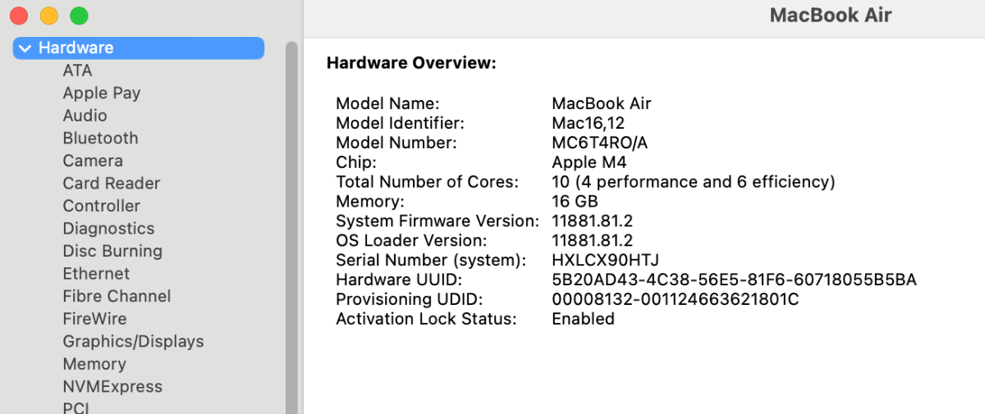
Task: Open Fibre Channel details
Action: pyautogui.click(x=117, y=296)
